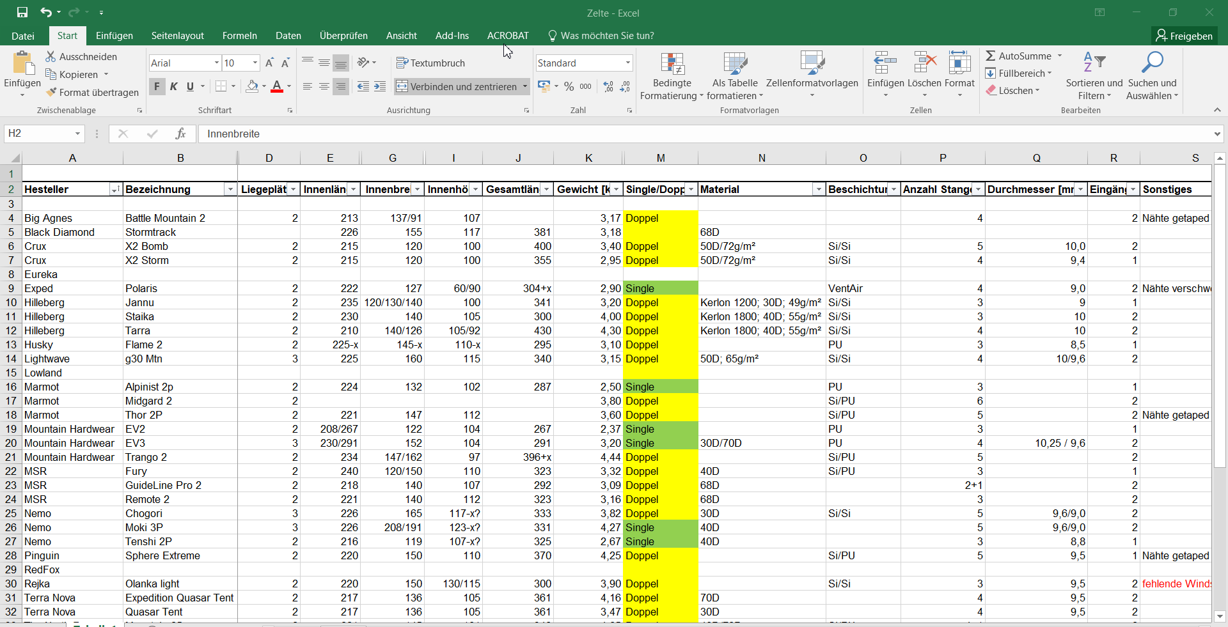Click increase indent icon
This screenshot has width=1228, height=627.
(380, 86)
